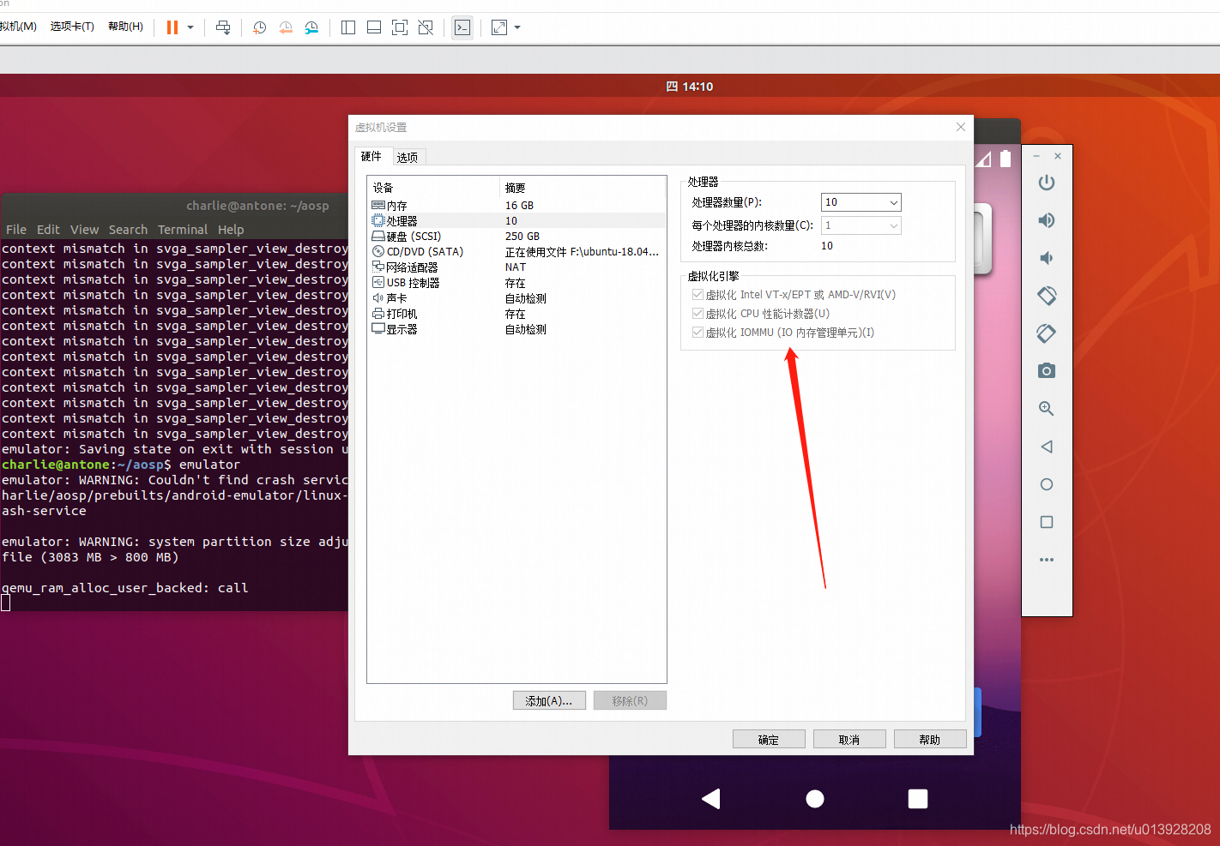The width and height of the screenshot is (1220, 846).
Task: Toggle the 虚拟化 CPU 性能计数器 checkbox
Action: (x=698, y=314)
